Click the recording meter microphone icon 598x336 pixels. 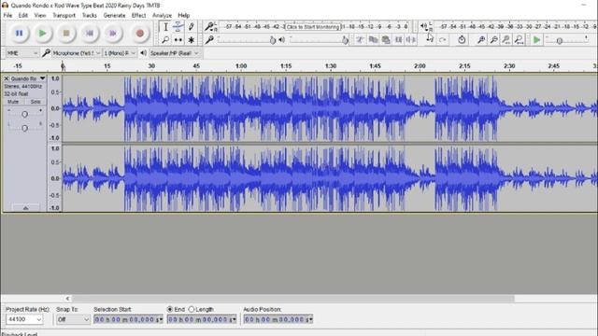[x=209, y=27]
